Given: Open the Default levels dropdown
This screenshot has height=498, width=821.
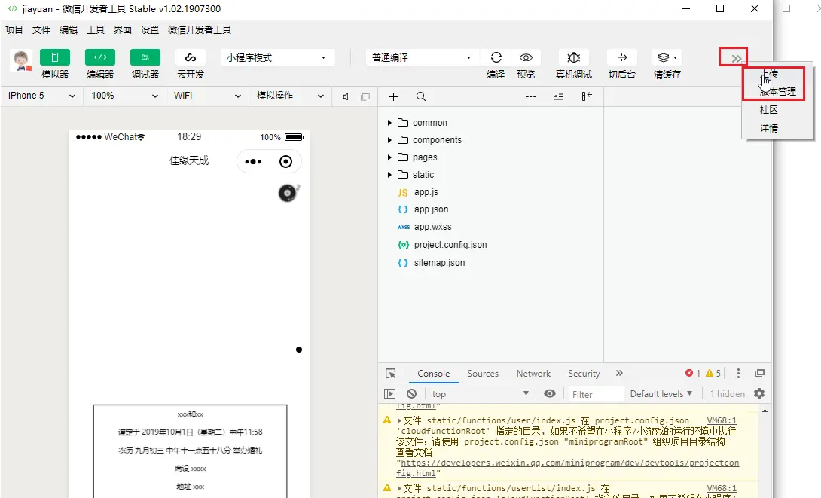Looking at the screenshot, I should pyautogui.click(x=661, y=394).
